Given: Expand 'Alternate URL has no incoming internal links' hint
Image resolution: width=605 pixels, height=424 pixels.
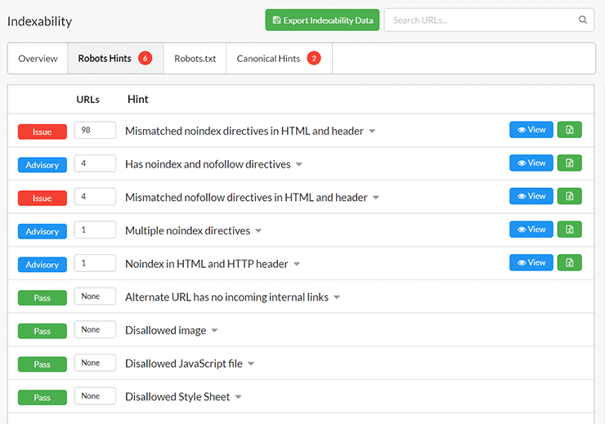Looking at the screenshot, I should point(337,297).
